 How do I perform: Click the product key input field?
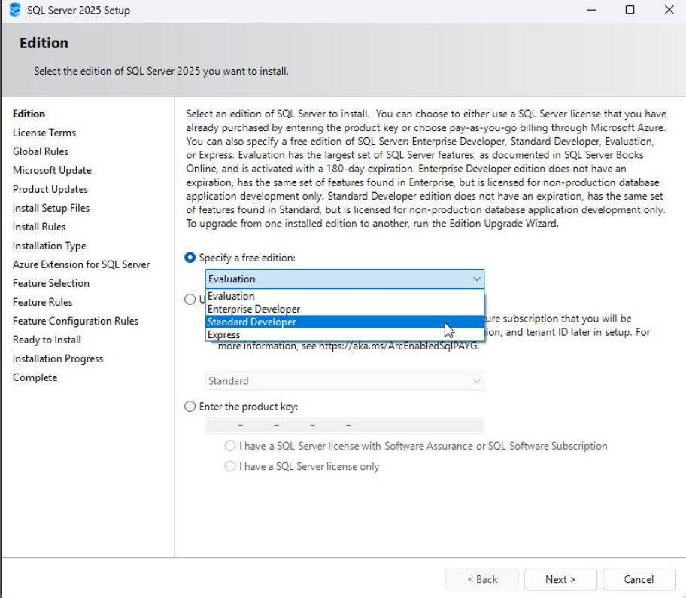[x=345, y=426]
